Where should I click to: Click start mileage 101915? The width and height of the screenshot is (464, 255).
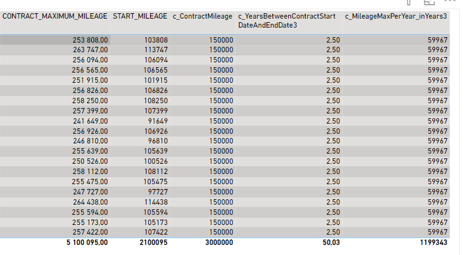click(x=156, y=80)
